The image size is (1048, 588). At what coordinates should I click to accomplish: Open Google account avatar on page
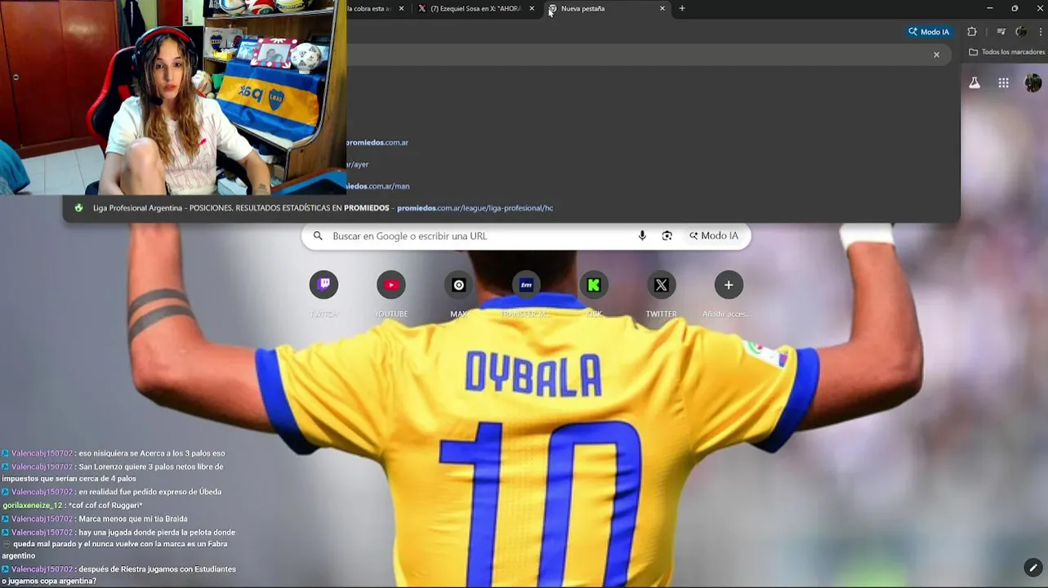(x=1033, y=82)
